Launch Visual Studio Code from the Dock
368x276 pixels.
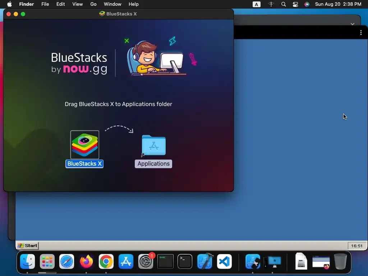tap(224, 262)
